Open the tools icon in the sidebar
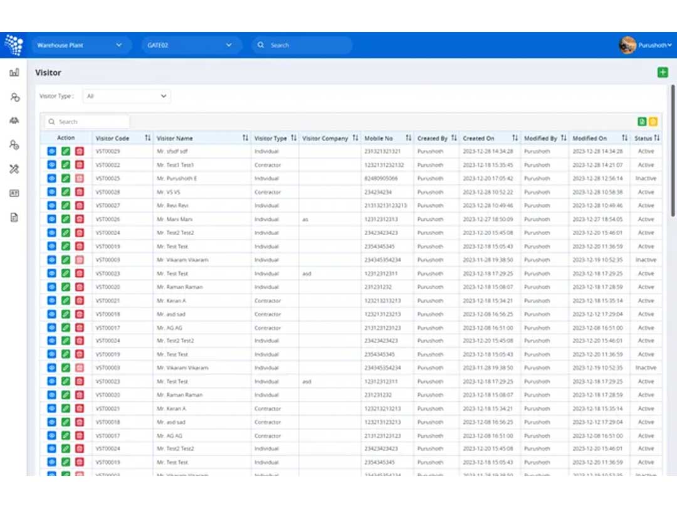Image resolution: width=677 pixels, height=508 pixels. click(x=14, y=169)
